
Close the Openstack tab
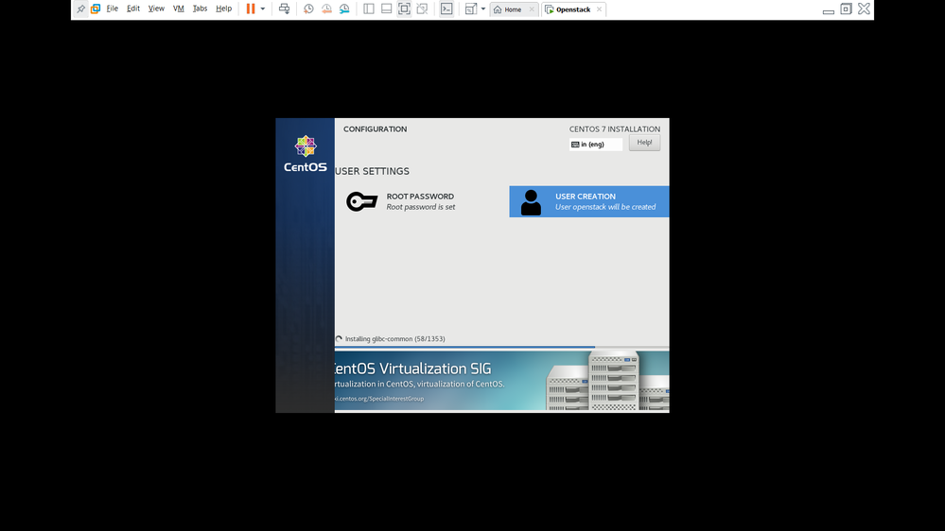[599, 9]
